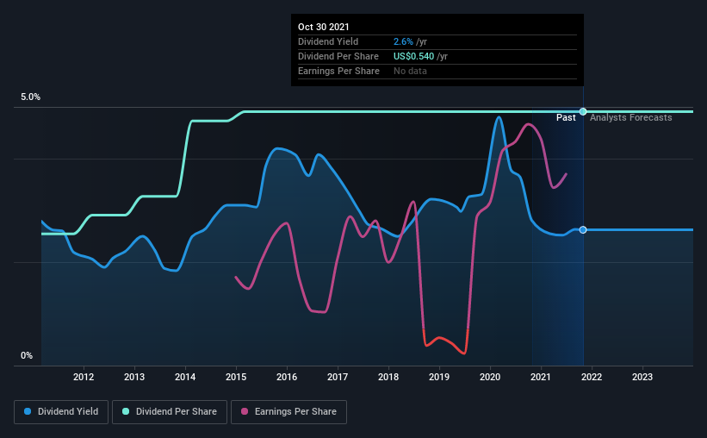Screen dimensions: 707x438
Task: Toggle the Earnings Per Share legend button
Action: tap(288, 412)
